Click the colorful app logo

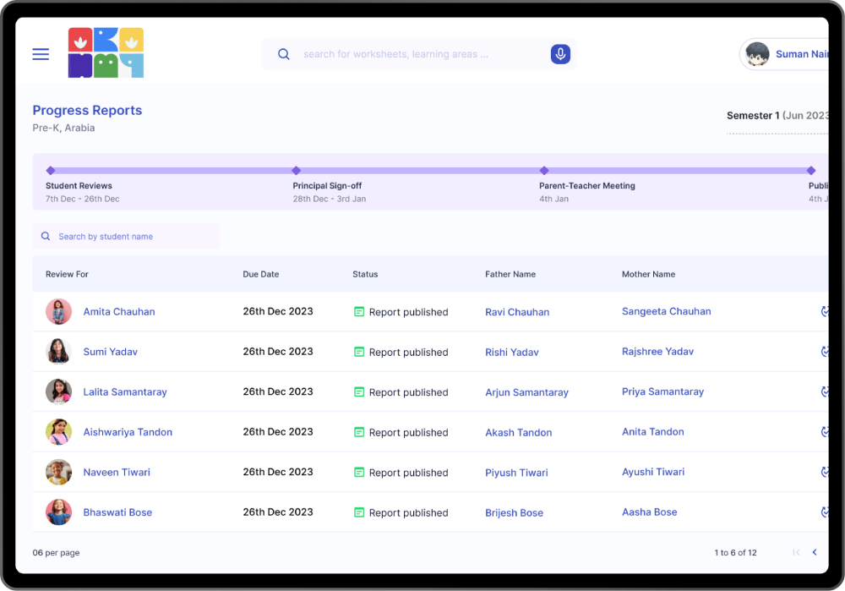click(106, 53)
